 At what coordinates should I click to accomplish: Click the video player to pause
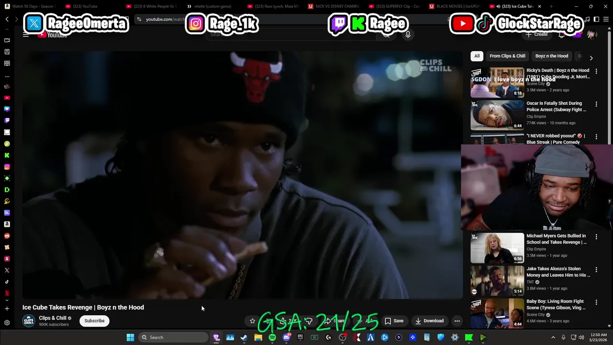pos(242,175)
